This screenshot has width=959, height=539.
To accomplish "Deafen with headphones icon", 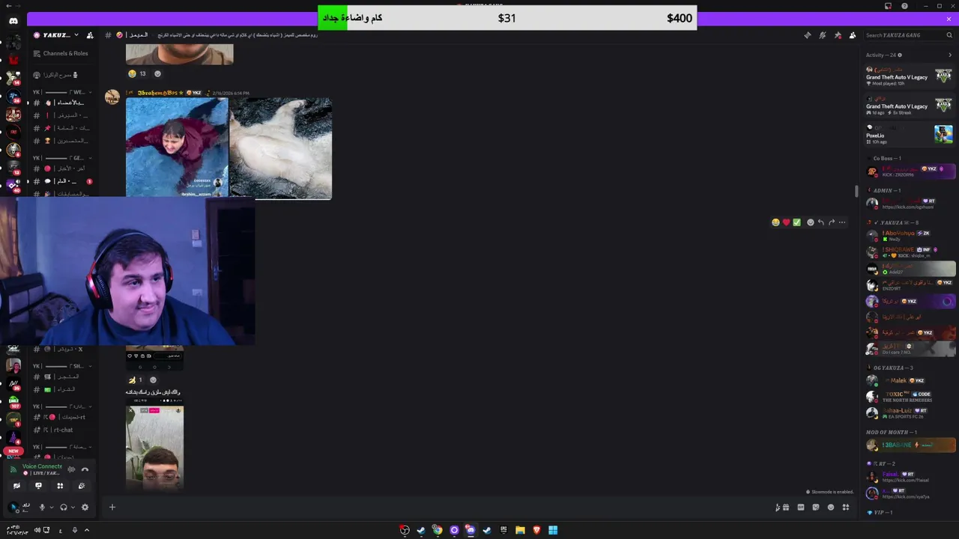I will (x=63, y=508).
